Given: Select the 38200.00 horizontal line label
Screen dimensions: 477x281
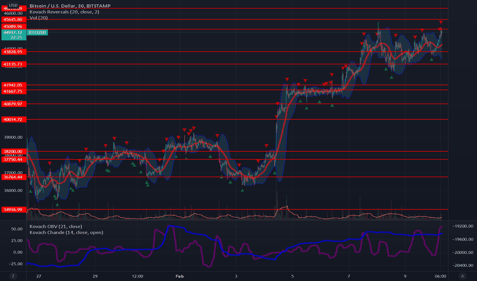Looking at the screenshot, I should click(x=14, y=151).
